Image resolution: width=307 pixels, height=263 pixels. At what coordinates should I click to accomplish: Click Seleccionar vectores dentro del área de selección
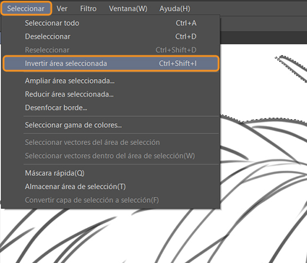tap(111, 156)
